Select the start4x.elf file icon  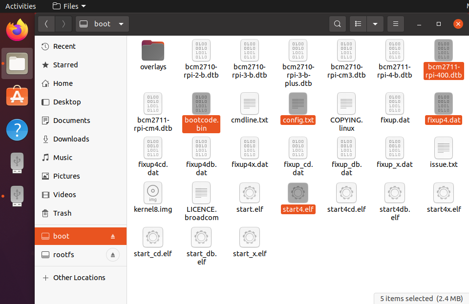[x=444, y=193]
